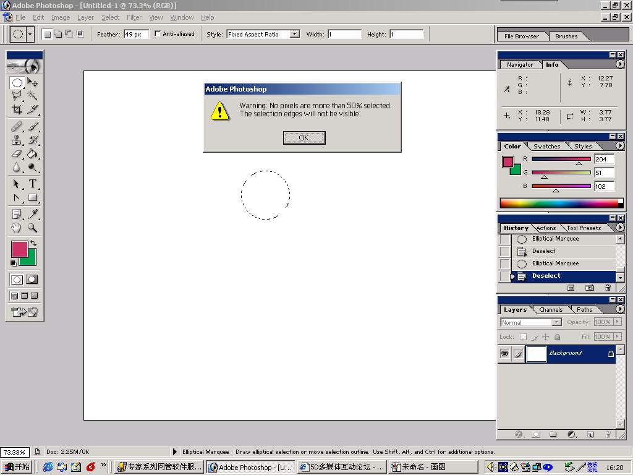
Task: Open the Filter menu
Action: [x=134, y=17]
